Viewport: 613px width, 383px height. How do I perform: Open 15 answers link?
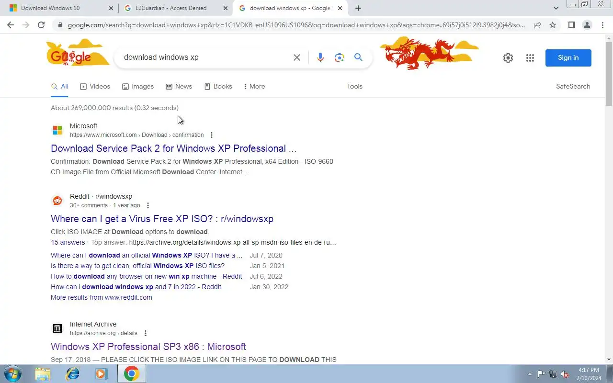68,243
